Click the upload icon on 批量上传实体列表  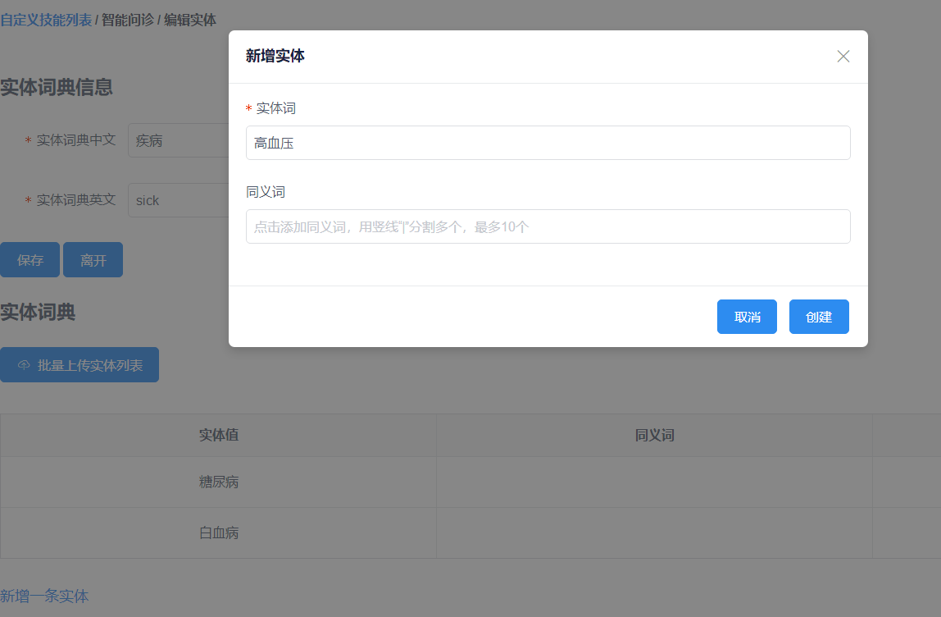pos(24,365)
